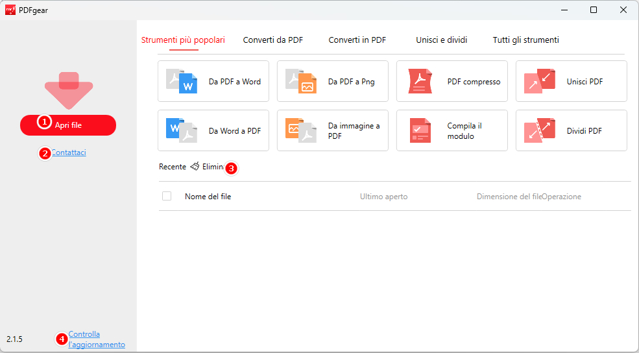
Task: Maximize the PDFgear window
Action: (594, 10)
